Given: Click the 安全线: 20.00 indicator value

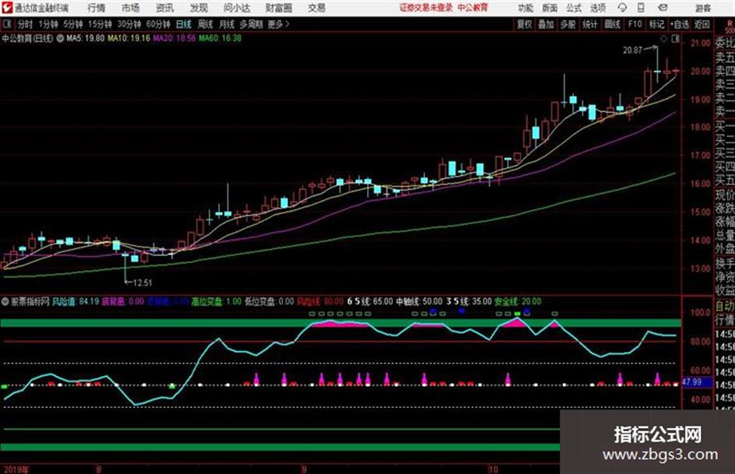Looking at the screenshot, I should (x=517, y=301).
